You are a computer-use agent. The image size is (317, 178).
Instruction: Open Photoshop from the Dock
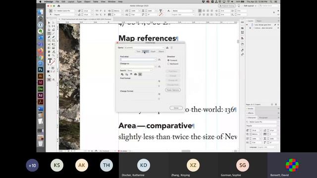(41, 70)
